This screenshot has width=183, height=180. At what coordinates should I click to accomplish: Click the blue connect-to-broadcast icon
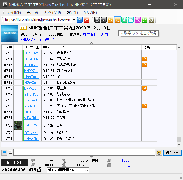click(x=80, y=20)
